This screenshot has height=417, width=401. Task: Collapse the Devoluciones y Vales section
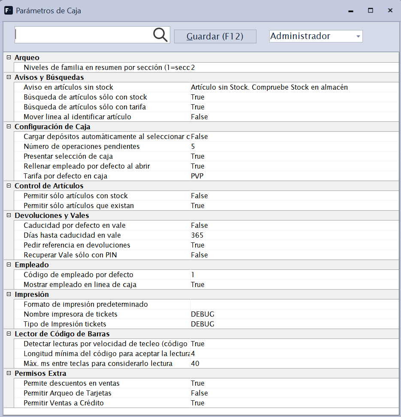point(9,215)
